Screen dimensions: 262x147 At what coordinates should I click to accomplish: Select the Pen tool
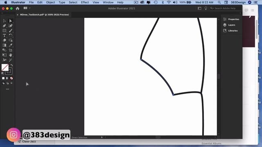click(5, 26)
